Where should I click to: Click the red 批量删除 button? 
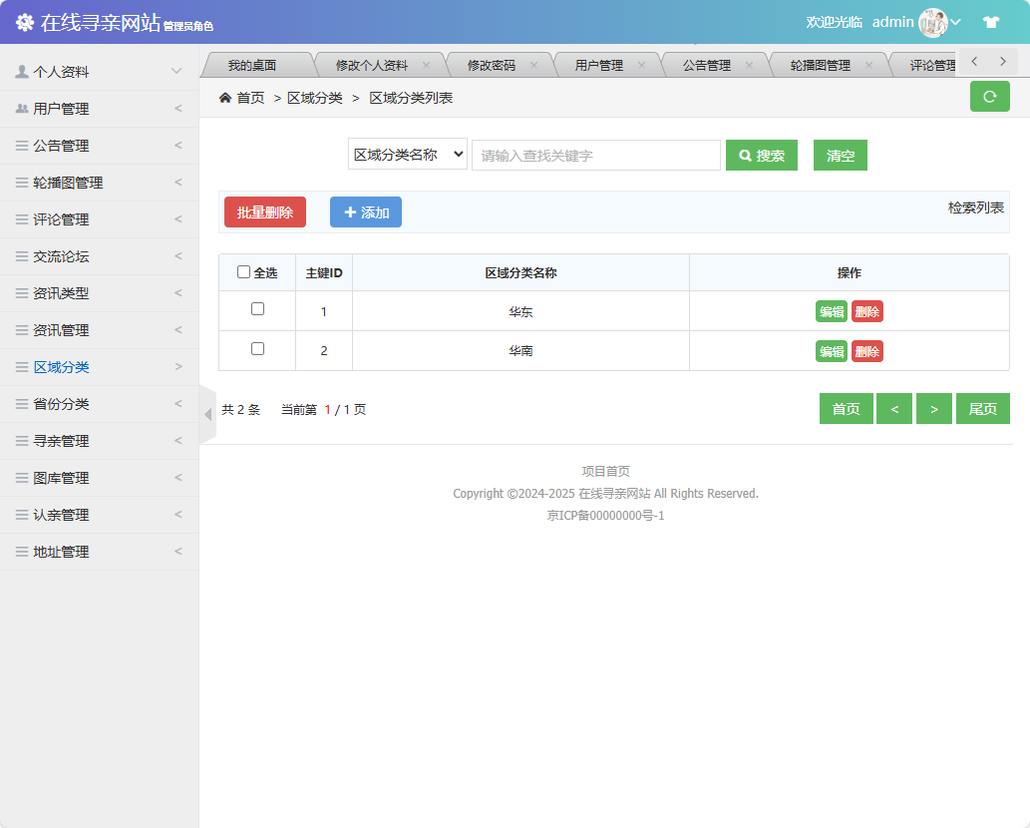click(x=264, y=211)
